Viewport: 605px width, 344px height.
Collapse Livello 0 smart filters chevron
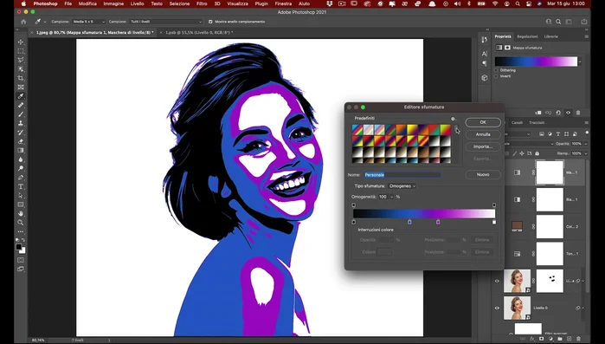point(582,308)
